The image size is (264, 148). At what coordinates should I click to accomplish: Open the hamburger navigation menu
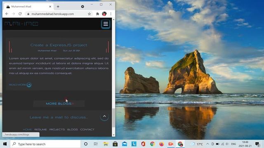click(106, 24)
